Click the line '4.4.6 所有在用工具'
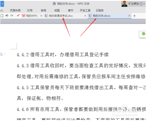The image size is (148, 124). click(81, 109)
